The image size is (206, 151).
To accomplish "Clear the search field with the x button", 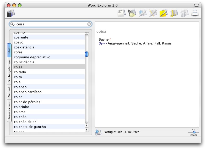I will click(89, 24).
